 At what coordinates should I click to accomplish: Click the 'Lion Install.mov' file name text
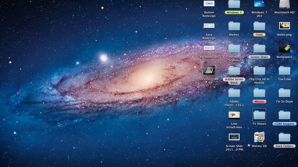point(234,126)
